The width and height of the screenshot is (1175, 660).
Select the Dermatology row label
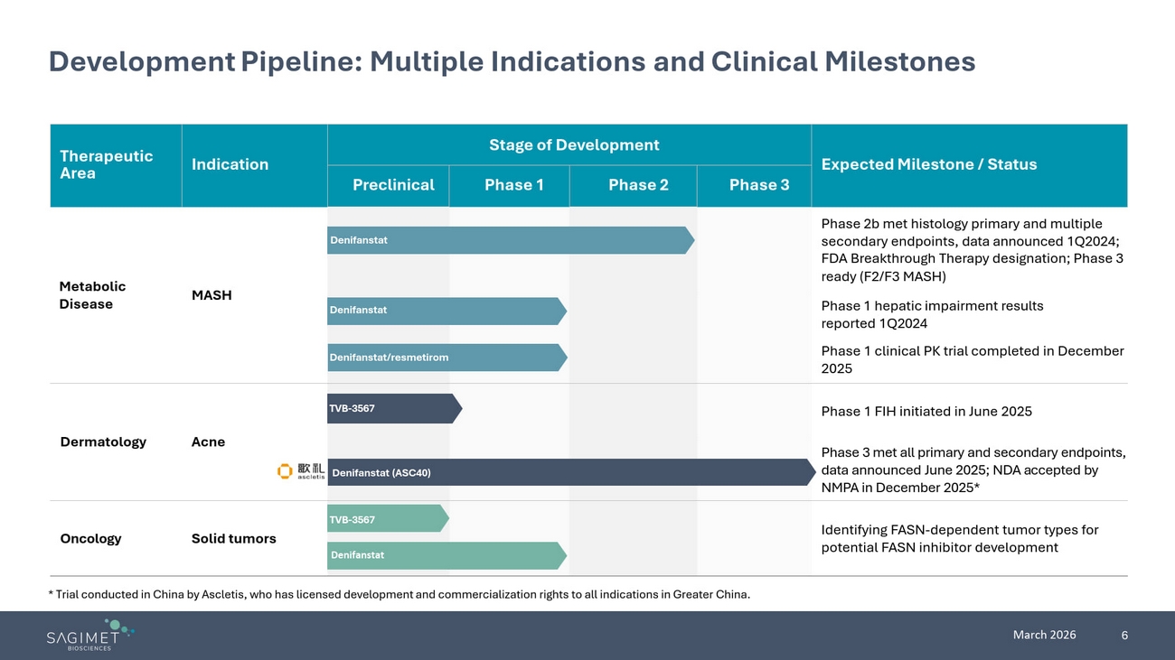tap(103, 442)
